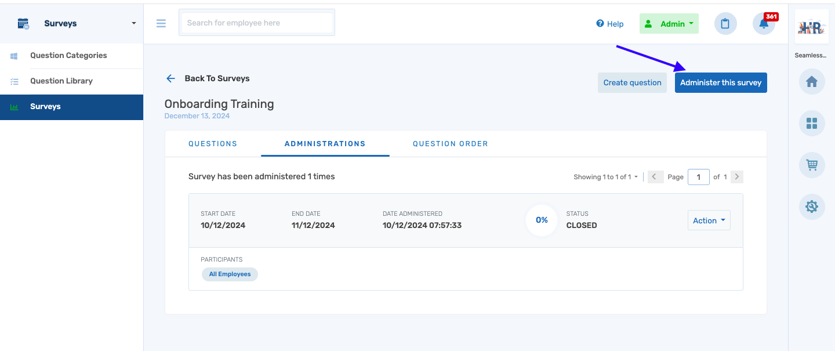This screenshot has width=835, height=351.
Task: Open the notifications bell icon
Action: click(x=764, y=24)
